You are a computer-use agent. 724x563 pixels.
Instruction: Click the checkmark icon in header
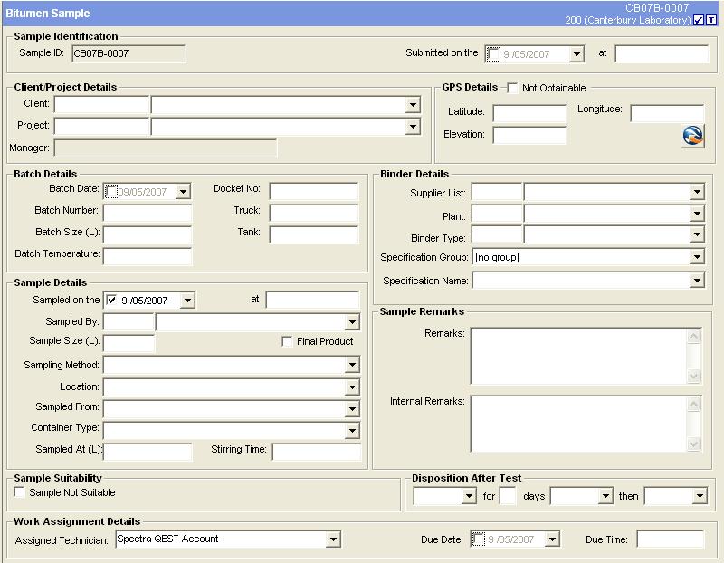(x=699, y=20)
